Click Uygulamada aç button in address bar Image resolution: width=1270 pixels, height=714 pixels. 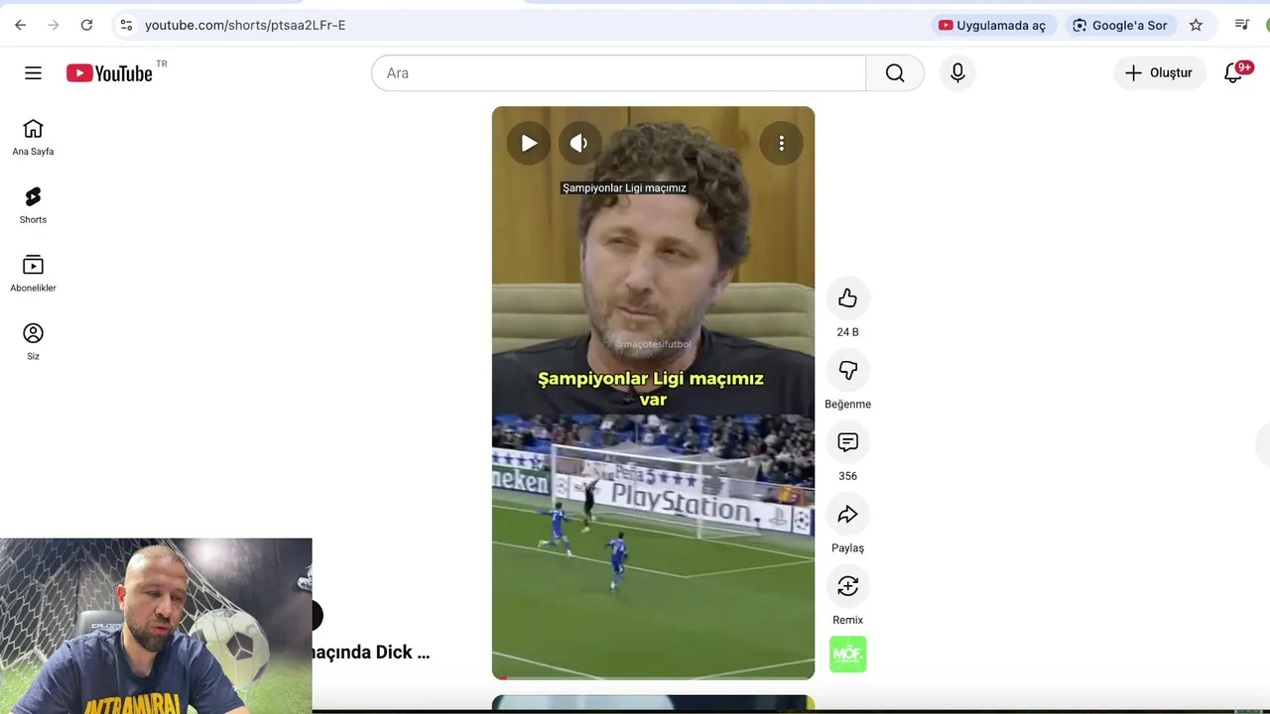(x=991, y=25)
